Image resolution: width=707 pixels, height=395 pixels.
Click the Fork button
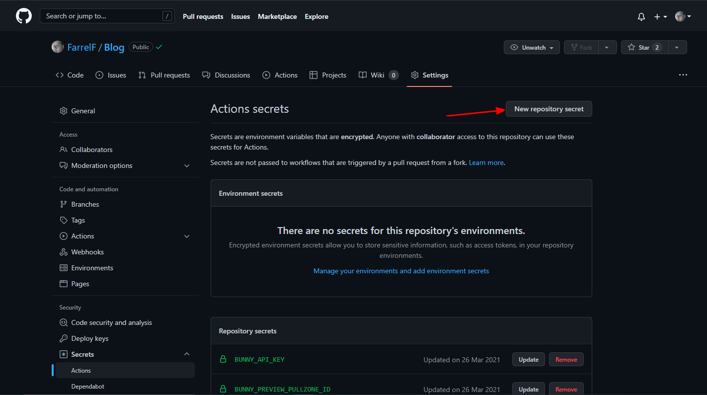pos(581,47)
